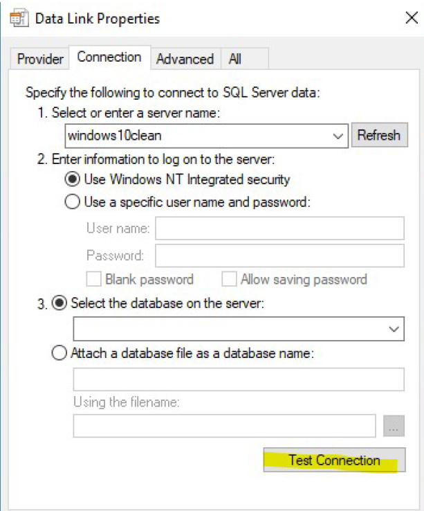Image resolution: width=424 pixels, height=511 pixels.
Task: Choose Use a specific user name and password
Action: click(73, 201)
